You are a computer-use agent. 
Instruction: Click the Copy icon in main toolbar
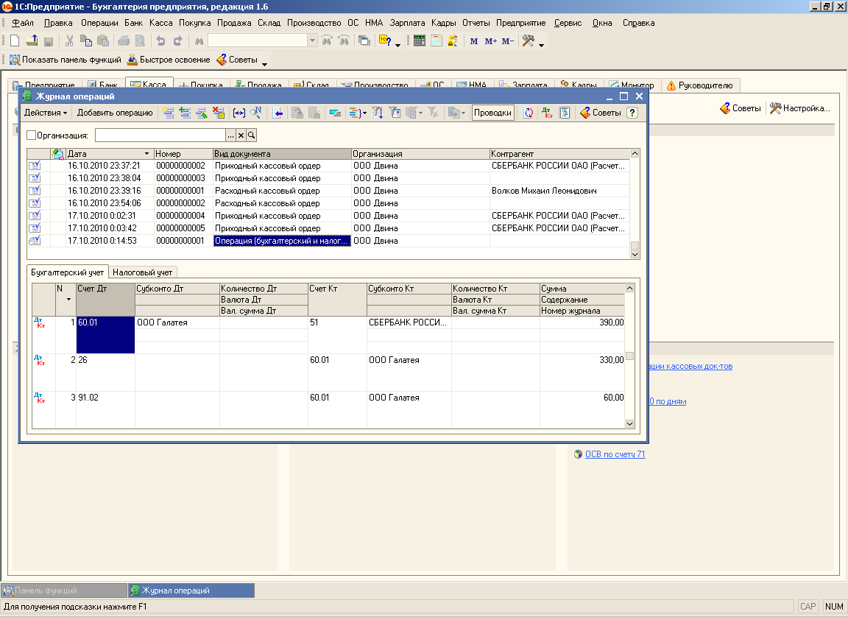85,40
